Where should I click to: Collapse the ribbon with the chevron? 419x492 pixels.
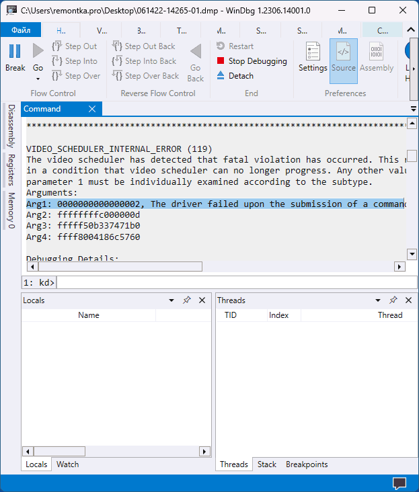tap(410, 30)
